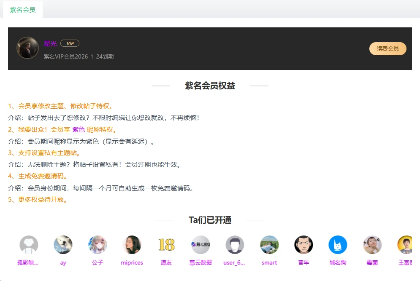Click the 续费会员 renew button
The height and width of the screenshot is (281, 420).
point(387,48)
